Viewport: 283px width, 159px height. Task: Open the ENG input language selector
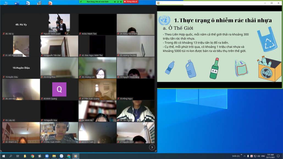(263, 156)
